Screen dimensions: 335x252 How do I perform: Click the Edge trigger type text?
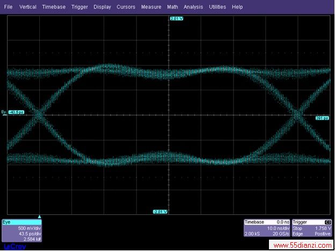297,234
